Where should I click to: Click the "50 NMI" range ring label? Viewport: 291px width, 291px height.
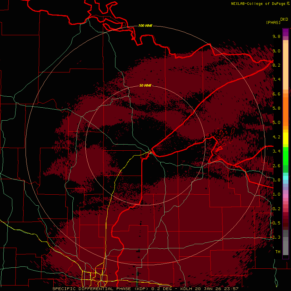(x=145, y=85)
